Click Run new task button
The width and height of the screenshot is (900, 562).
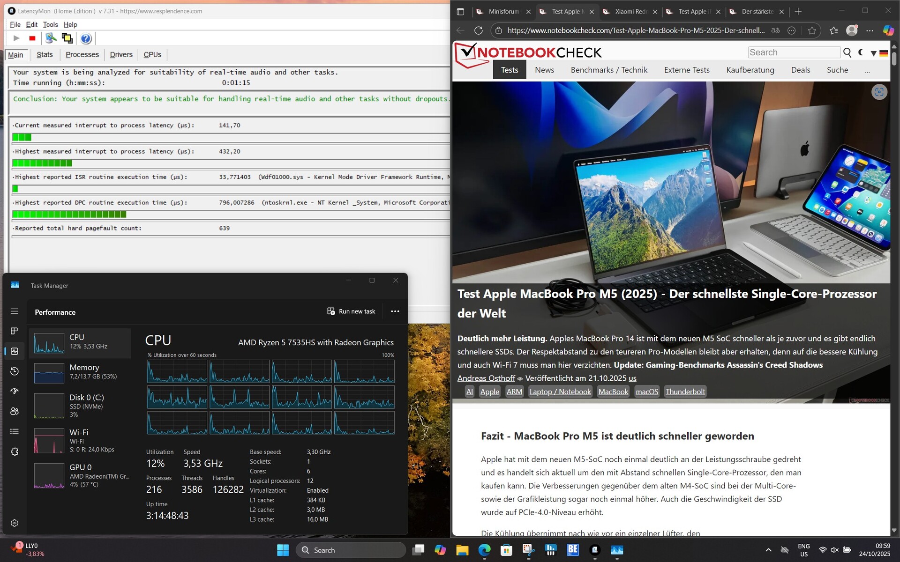[x=351, y=311]
